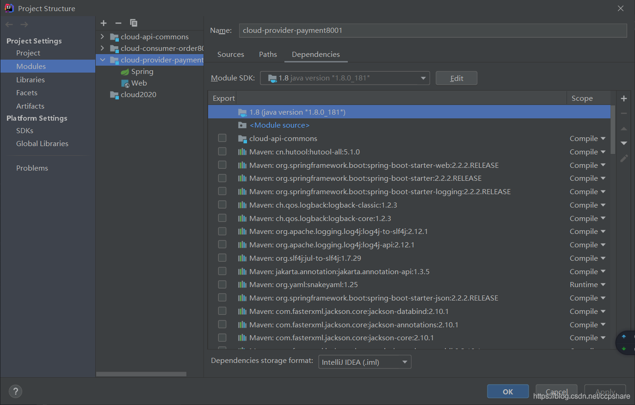Toggle export checkbox for logback-core
The width and height of the screenshot is (635, 405).
point(222,218)
